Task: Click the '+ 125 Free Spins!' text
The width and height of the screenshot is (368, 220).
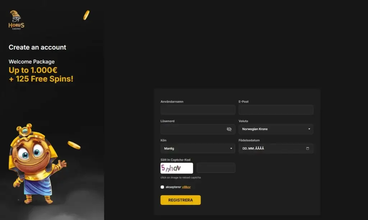Action: 41,79
